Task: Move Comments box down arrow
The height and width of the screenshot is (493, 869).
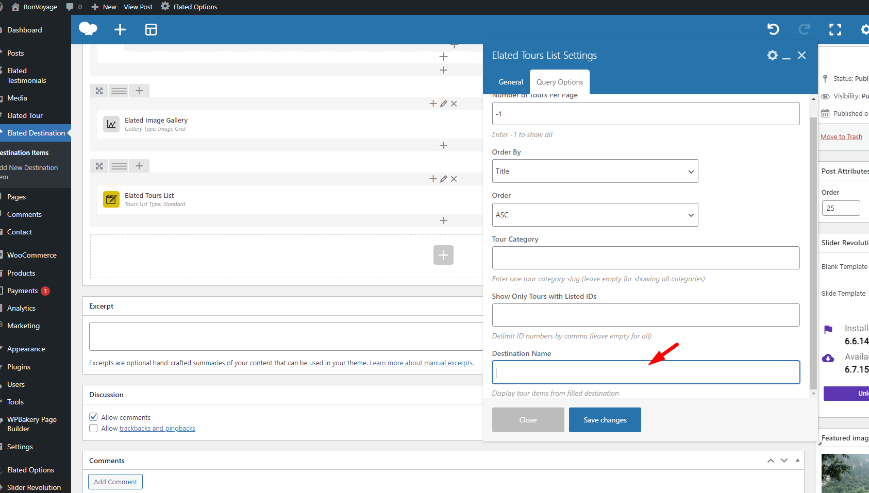Action: click(x=784, y=461)
